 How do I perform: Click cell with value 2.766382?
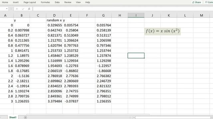coord(104,76)
